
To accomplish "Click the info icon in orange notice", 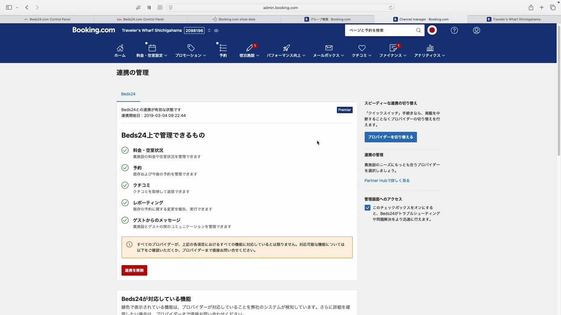I will tap(129, 245).
